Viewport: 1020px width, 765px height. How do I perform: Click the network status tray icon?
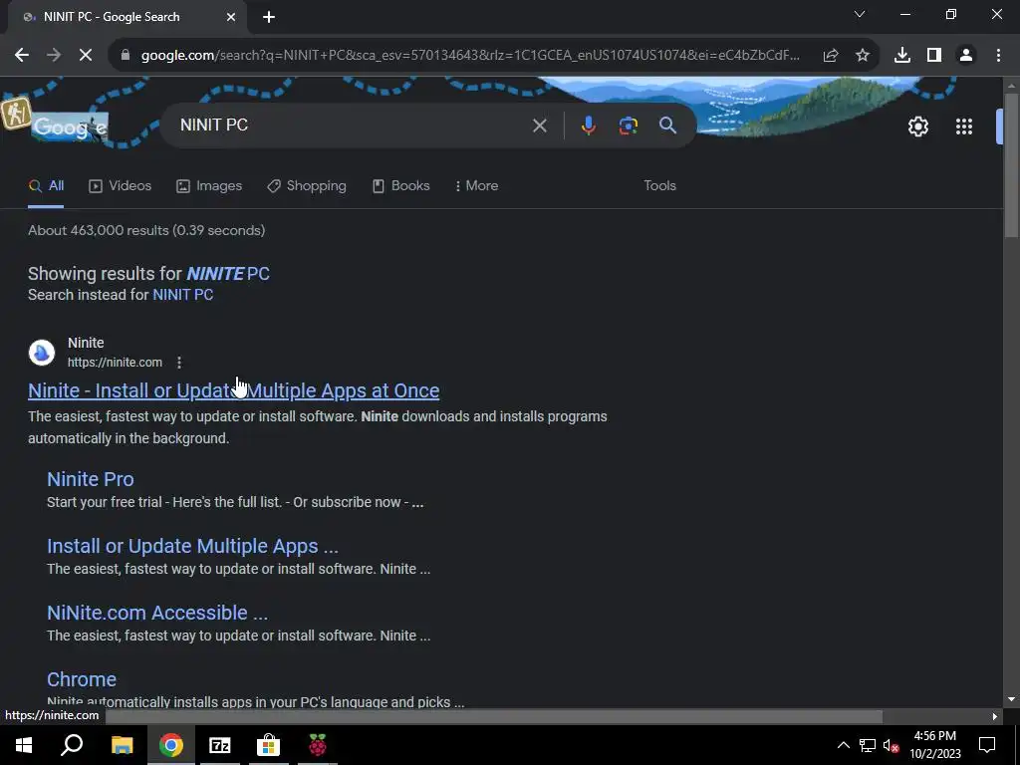(868, 745)
